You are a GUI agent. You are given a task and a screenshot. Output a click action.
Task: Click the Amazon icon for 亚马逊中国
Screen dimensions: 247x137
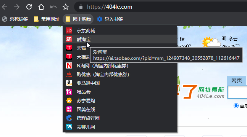(69, 83)
